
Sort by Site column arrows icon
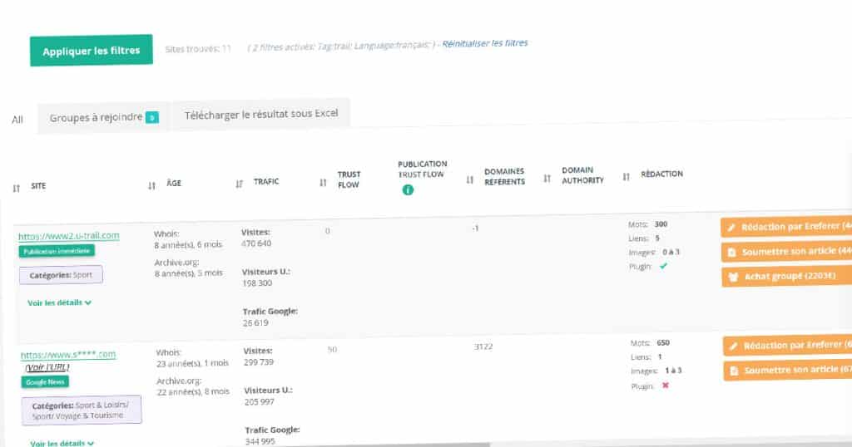click(17, 189)
